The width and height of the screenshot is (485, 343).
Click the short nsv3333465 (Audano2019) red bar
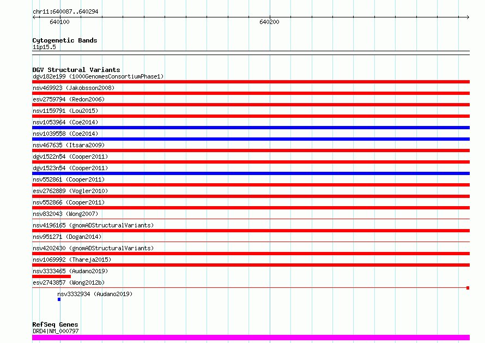coord(51,276)
